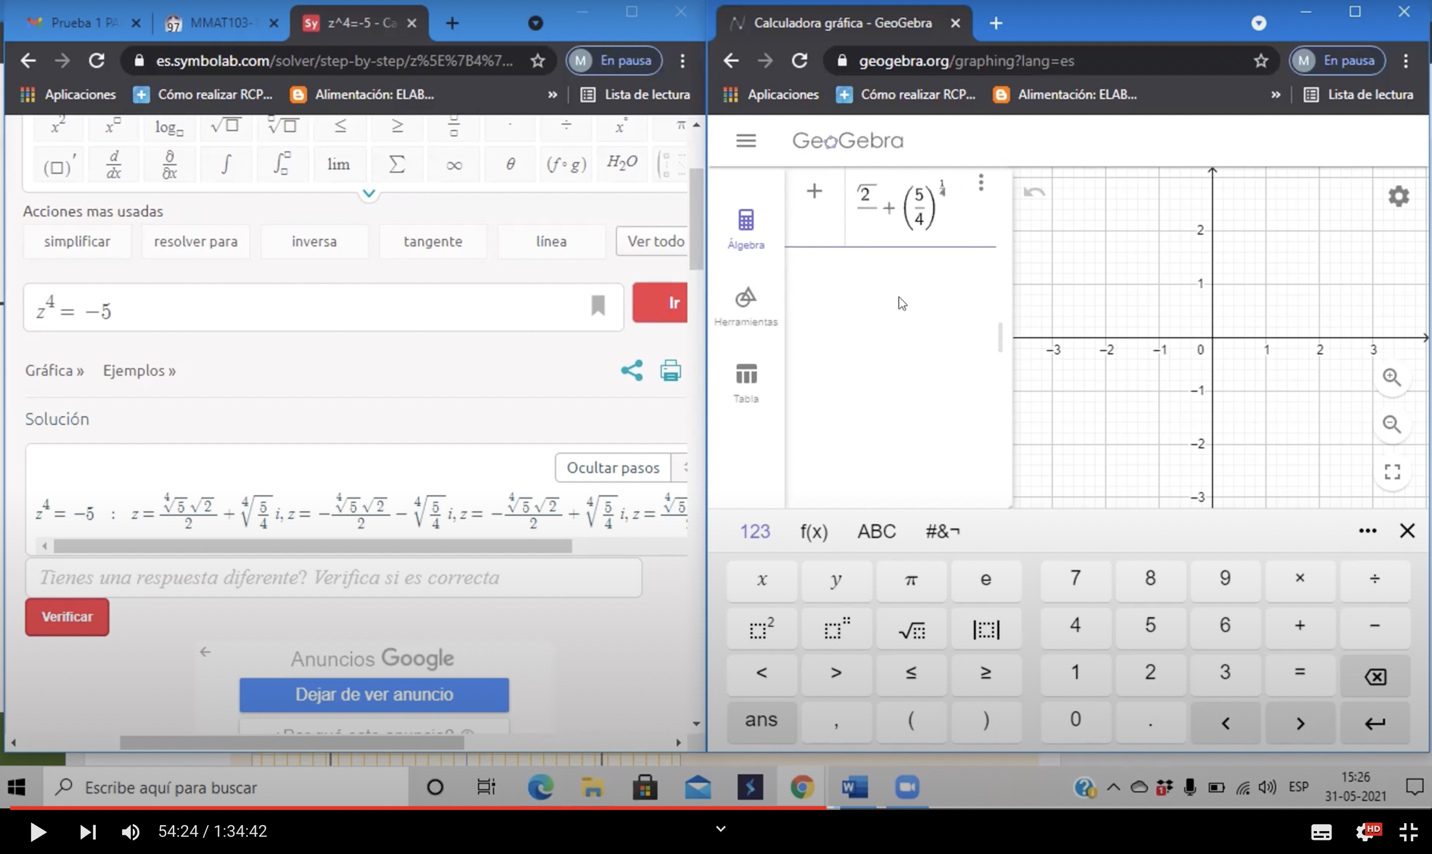
Task: Click the solution horizontal scrollbar
Action: click(313, 546)
